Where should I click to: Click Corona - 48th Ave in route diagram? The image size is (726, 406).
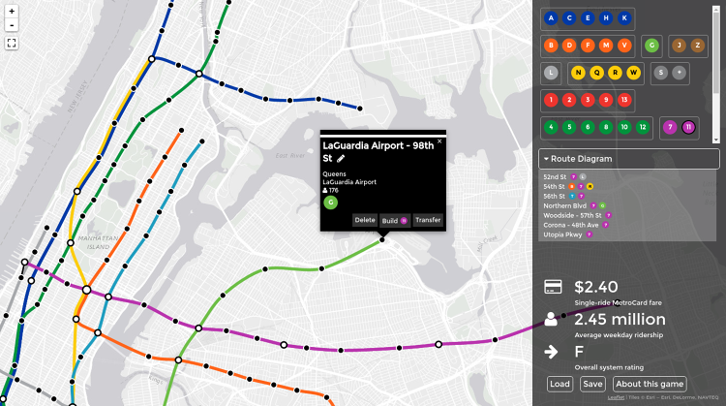(571, 225)
